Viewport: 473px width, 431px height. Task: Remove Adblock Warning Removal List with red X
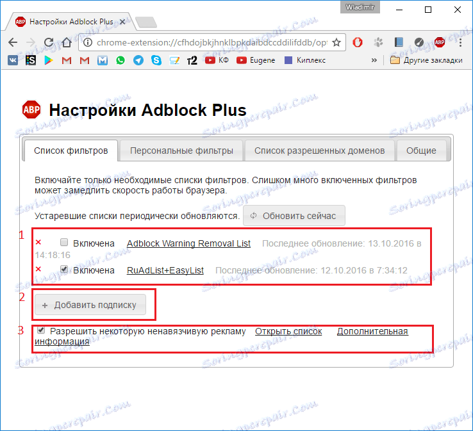[38, 242]
